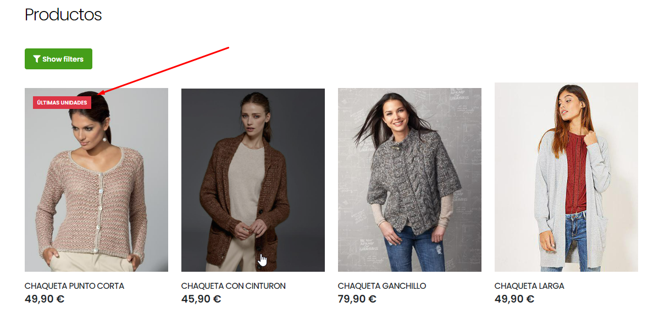
Task: Open the gray crochet jacket photo
Action: [410, 180]
